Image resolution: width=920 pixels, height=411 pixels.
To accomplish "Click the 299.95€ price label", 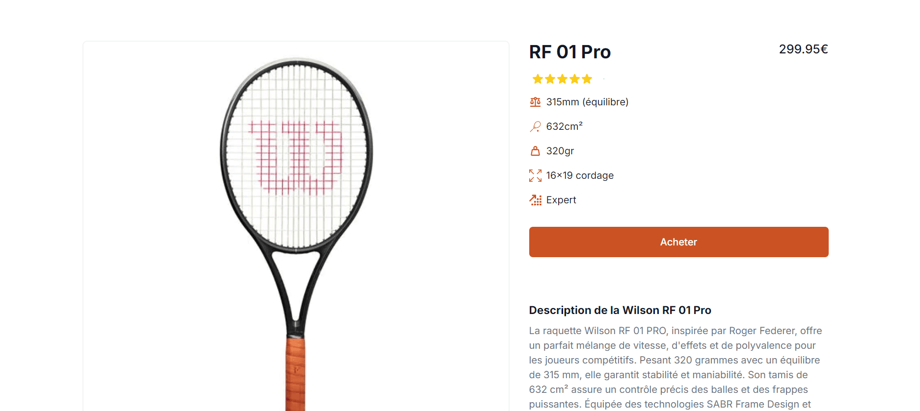I will 804,49.
